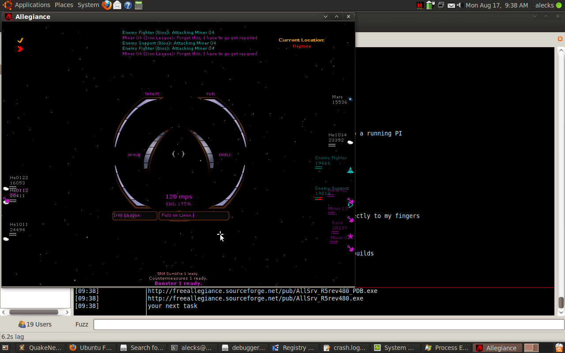Screen dimensions: 565x353
Task: Select the He1011 asteroid icon
Action: point(6,239)
